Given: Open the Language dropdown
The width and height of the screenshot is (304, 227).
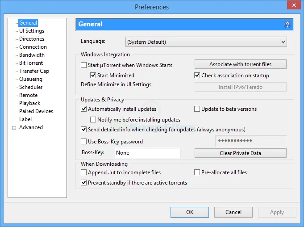Looking at the screenshot, I should 206,42.
